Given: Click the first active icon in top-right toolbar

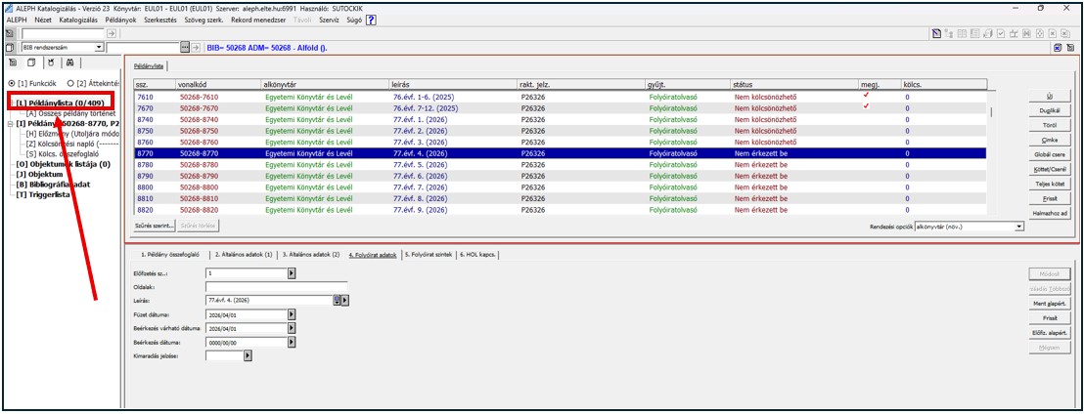Looking at the screenshot, I should coord(935,33).
